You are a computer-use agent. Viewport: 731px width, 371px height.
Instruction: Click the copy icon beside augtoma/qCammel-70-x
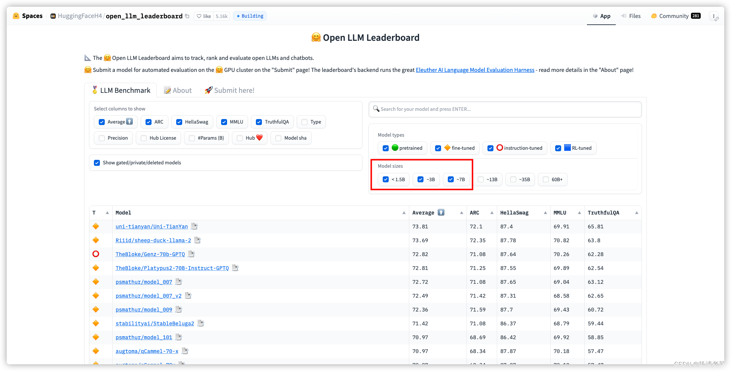click(x=185, y=351)
